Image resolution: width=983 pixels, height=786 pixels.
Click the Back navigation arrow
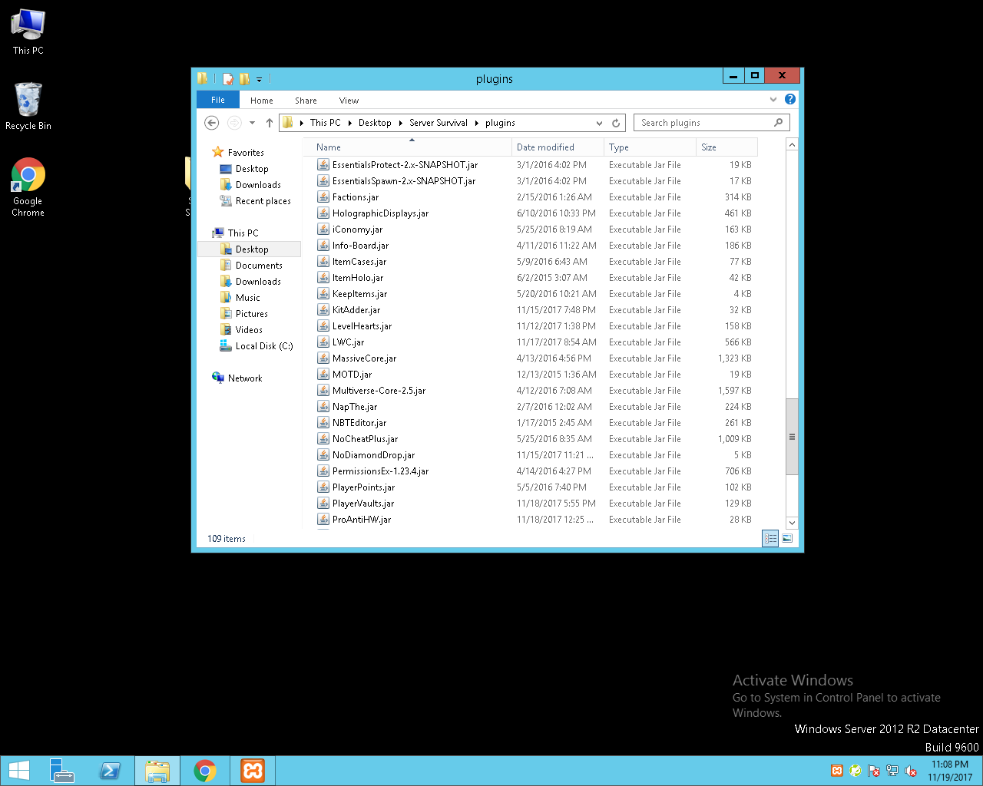212,123
